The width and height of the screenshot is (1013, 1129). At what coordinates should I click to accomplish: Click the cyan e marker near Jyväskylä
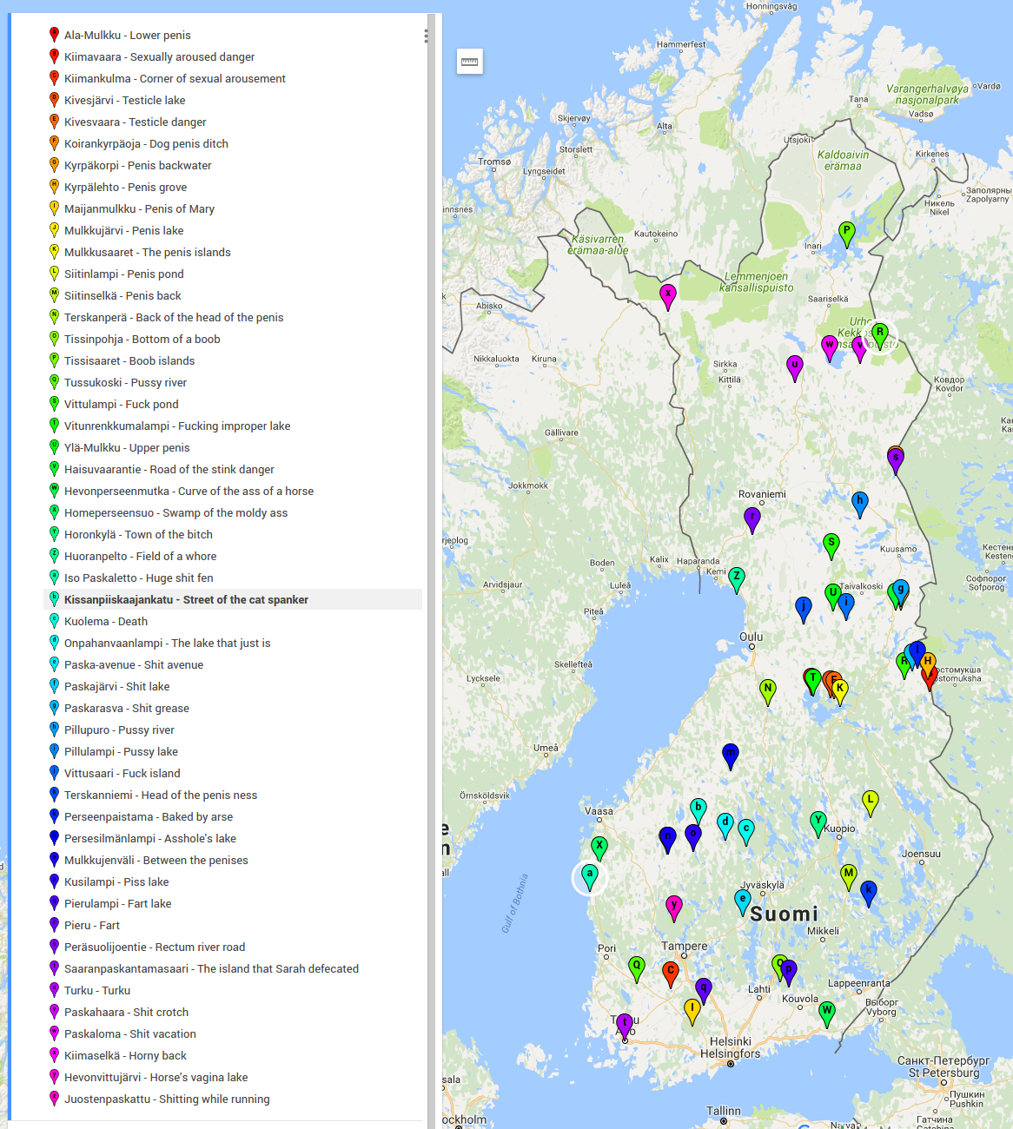pyautogui.click(x=743, y=902)
